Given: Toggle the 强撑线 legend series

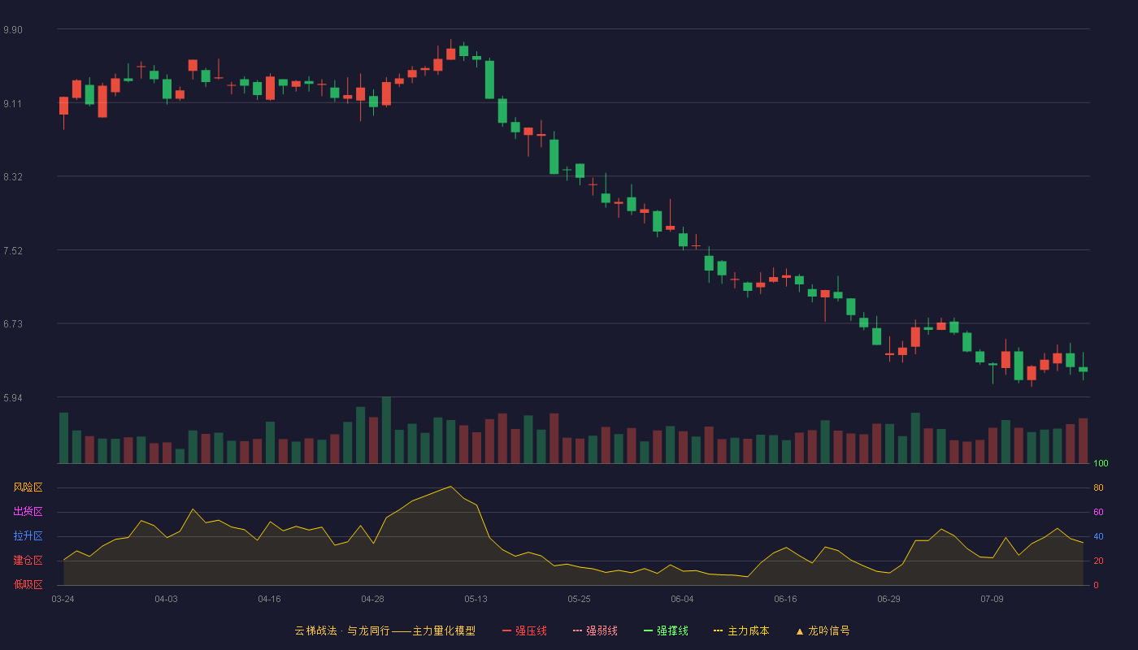Looking at the screenshot, I should click(x=666, y=630).
